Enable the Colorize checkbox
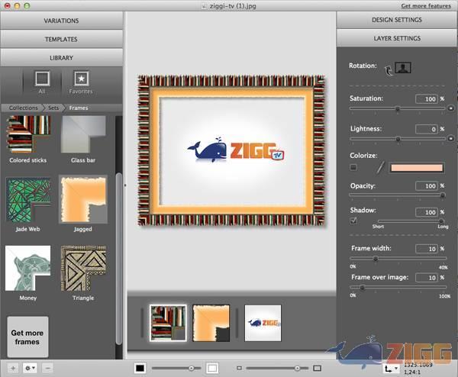458x377 pixels. (353, 167)
